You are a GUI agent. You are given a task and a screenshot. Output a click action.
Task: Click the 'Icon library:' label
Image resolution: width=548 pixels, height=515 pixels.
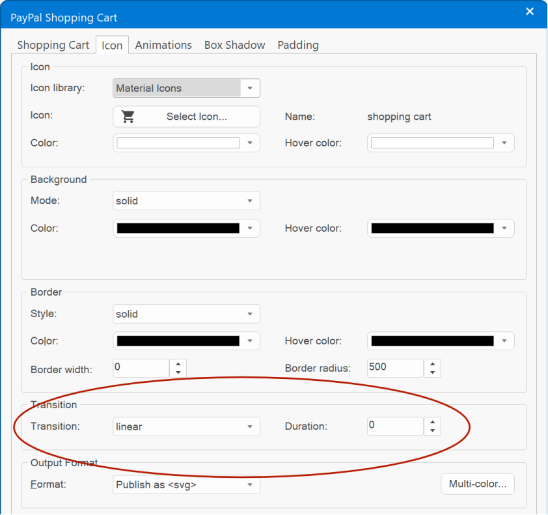(x=58, y=88)
